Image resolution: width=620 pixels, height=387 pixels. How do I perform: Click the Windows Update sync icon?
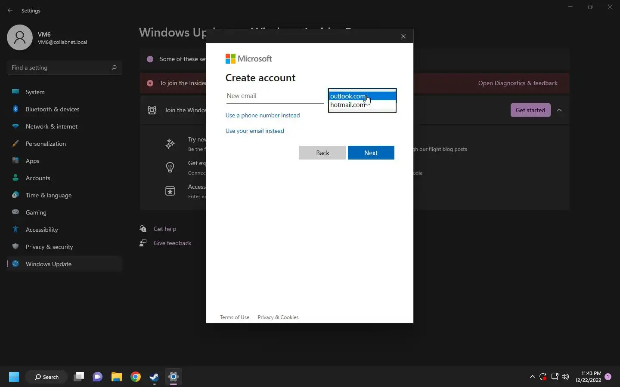(15, 264)
